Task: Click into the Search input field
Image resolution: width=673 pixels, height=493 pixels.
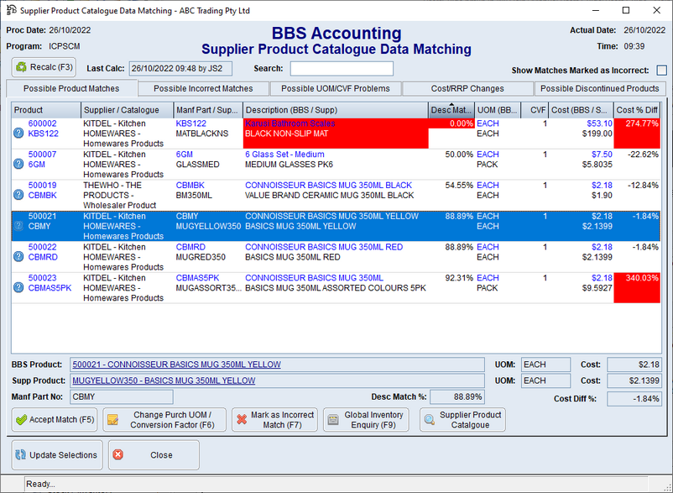Action: coord(341,69)
